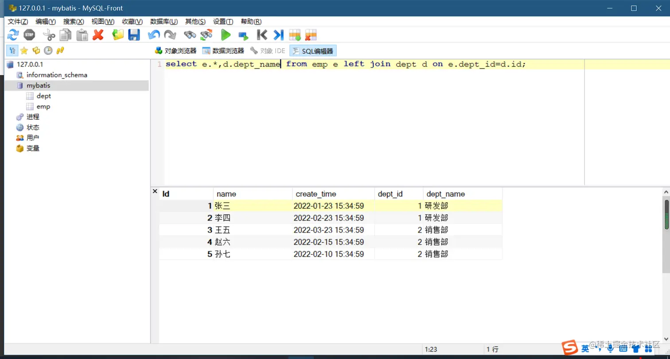Click the scissors Cut icon
The width and height of the screenshot is (670, 359).
pos(49,35)
